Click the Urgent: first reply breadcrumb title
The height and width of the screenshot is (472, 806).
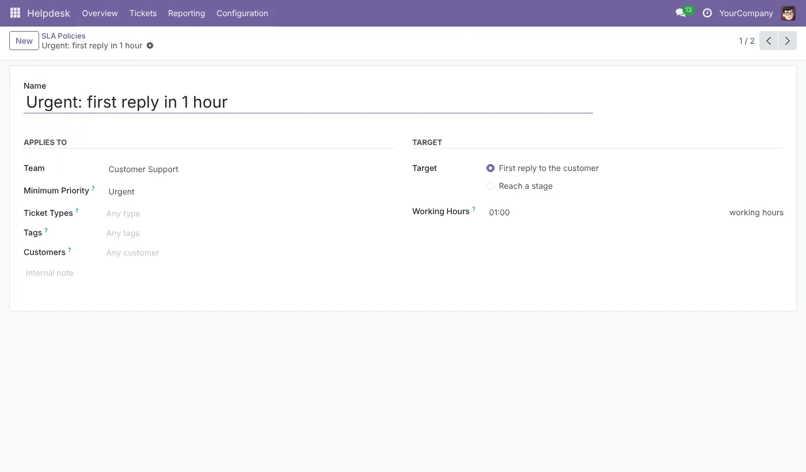point(92,45)
